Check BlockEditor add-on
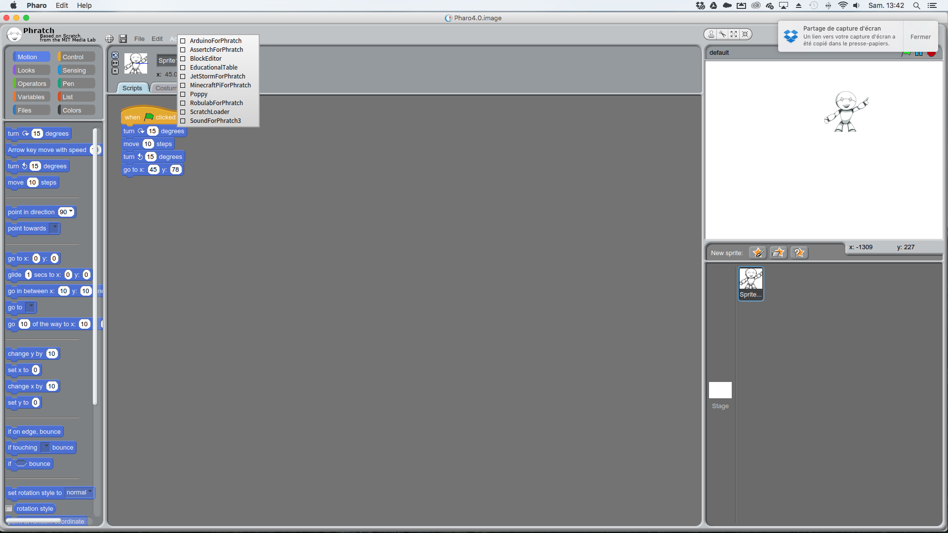The height and width of the screenshot is (533, 948). pyautogui.click(x=183, y=59)
